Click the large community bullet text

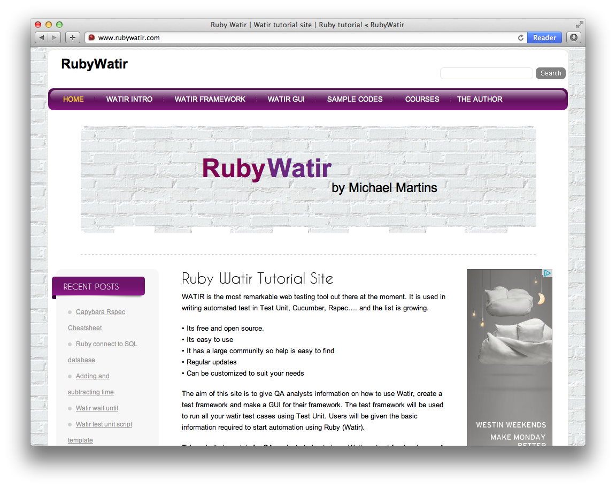pyautogui.click(x=258, y=351)
